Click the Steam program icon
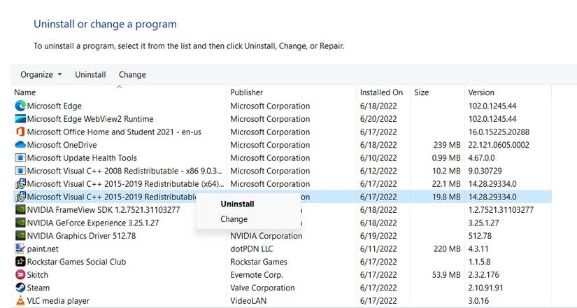The image size is (577, 308). coord(20,288)
